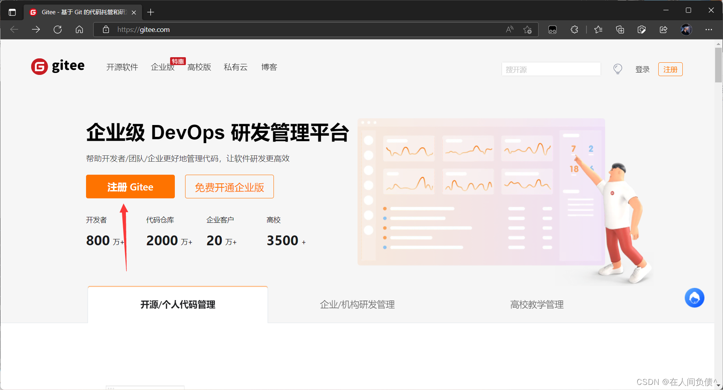Image resolution: width=723 pixels, height=390 pixels.
Task: Click the 企业级 DevOps 研发管理平台 headline
Action: 218,132
